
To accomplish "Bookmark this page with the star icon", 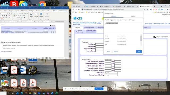I will (x=147, y=9).
